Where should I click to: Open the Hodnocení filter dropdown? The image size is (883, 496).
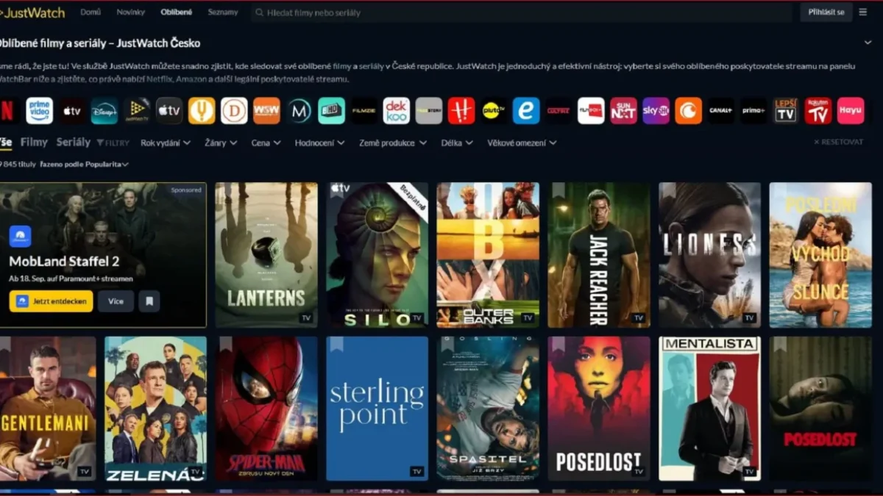[x=319, y=143]
